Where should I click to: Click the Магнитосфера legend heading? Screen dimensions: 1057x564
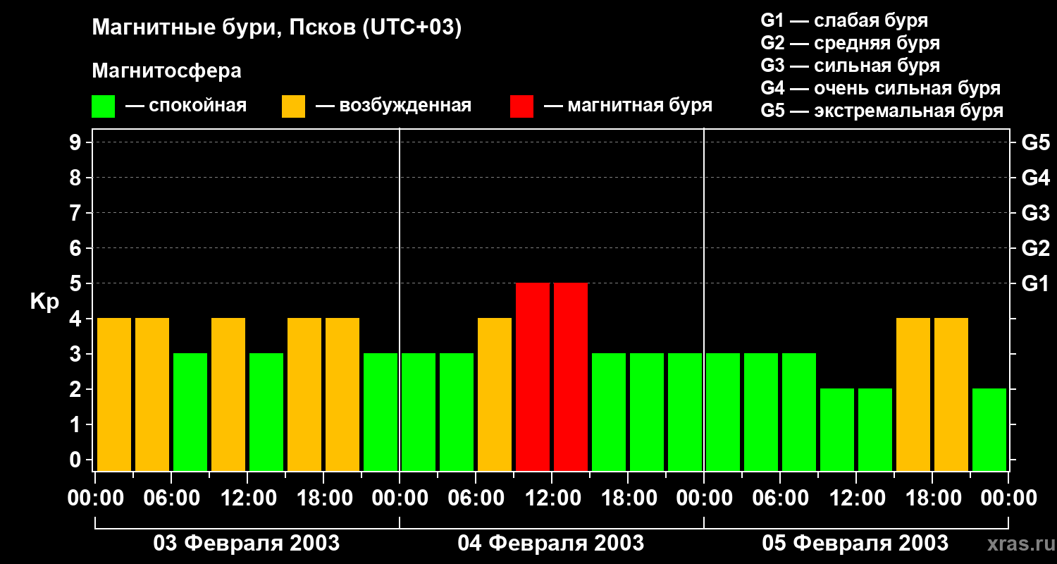pos(167,71)
